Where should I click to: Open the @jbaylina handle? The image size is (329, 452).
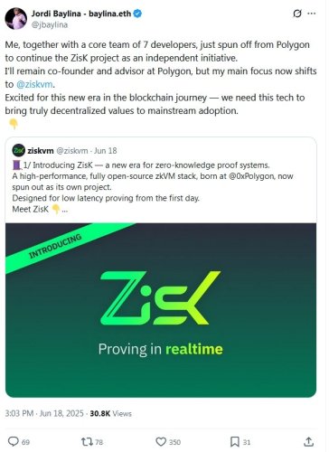tap(50, 24)
